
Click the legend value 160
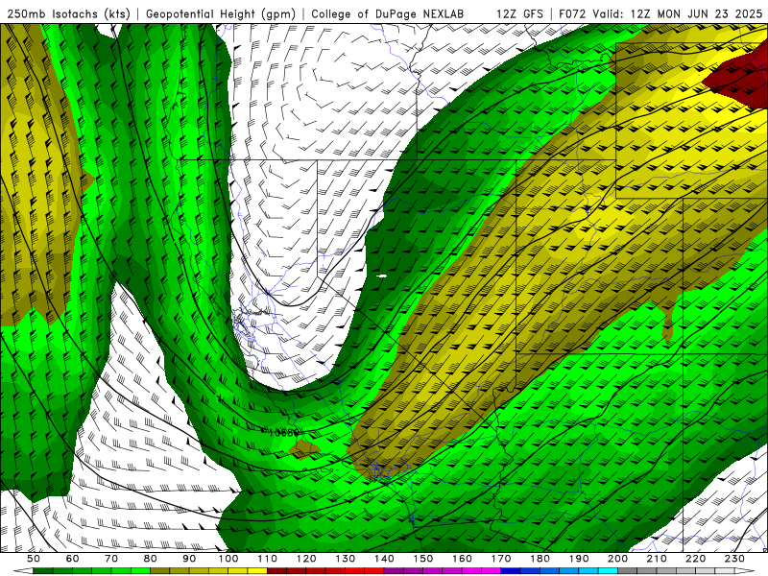pyautogui.click(x=462, y=559)
